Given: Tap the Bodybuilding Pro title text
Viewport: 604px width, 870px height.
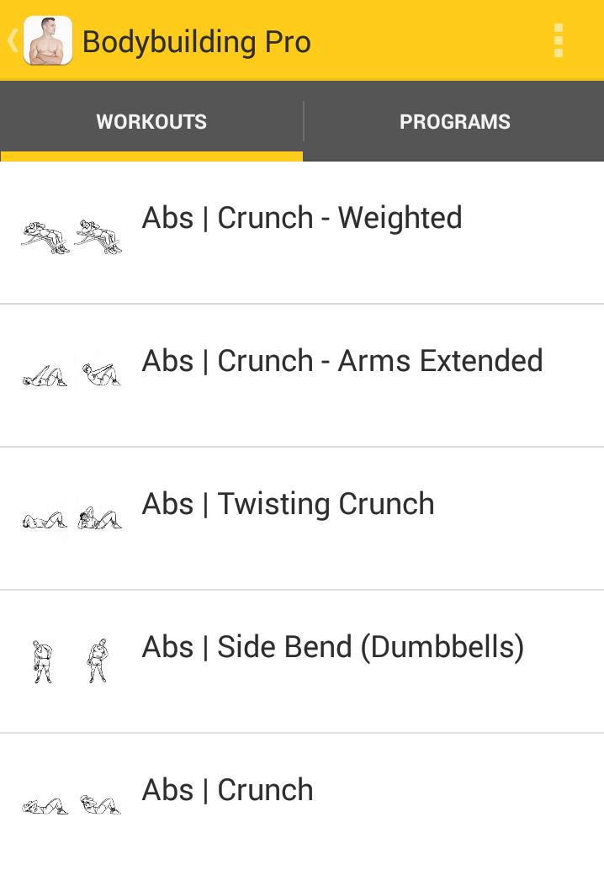Looking at the screenshot, I should click(196, 40).
